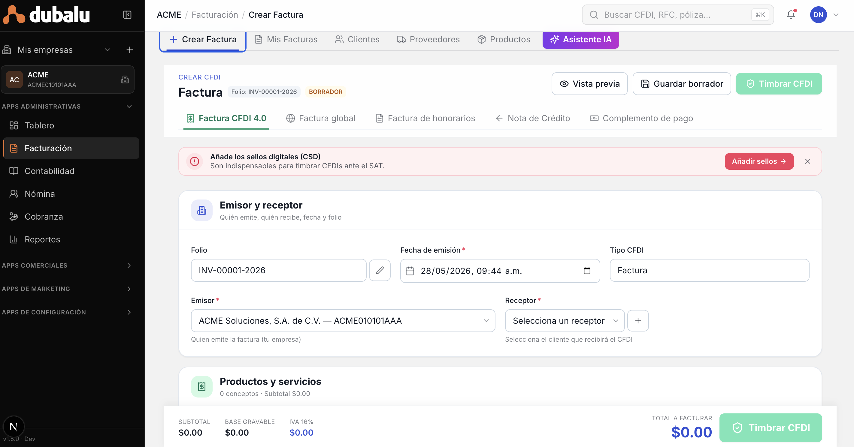
Task: Click the IVA 16% amount $0.00
Action: pyautogui.click(x=301, y=432)
